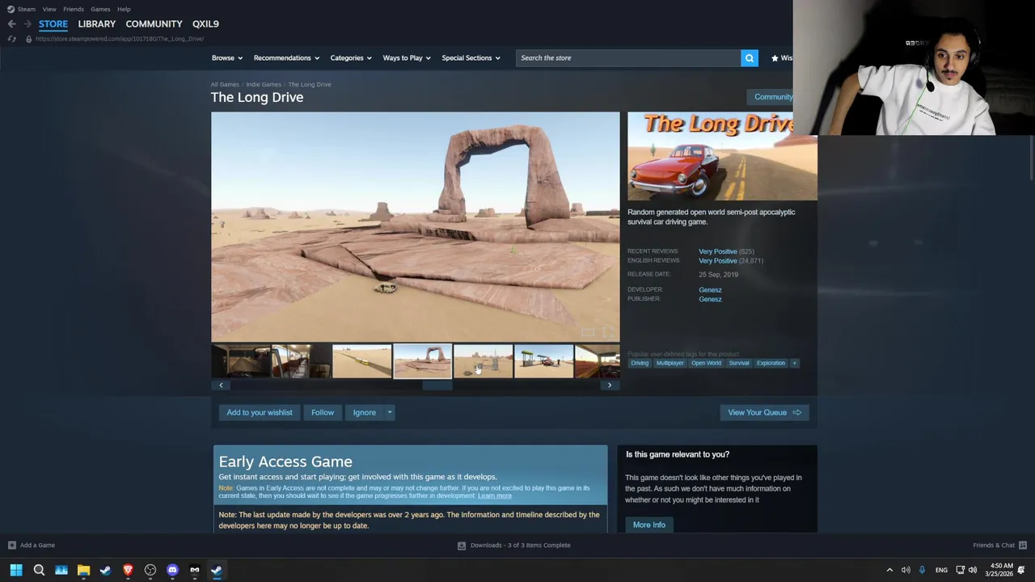
Task: Click the More Info button
Action: pyautogui.click(x=649, y=525)
